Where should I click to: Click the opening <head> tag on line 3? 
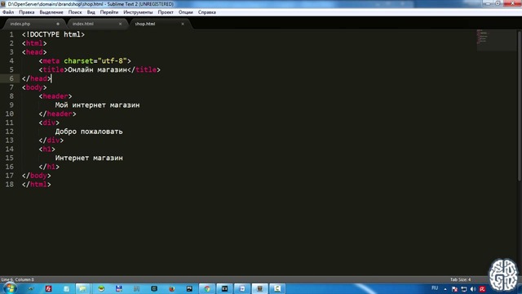click(x=34, y=52)
